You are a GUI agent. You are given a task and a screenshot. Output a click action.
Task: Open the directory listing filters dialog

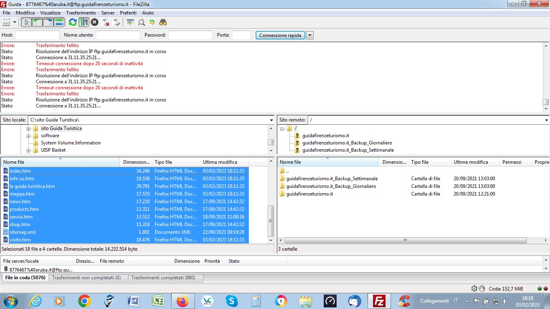(x=130, y=22)
